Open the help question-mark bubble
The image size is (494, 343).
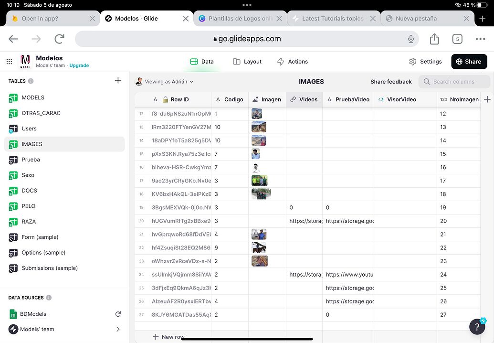(x=477, y=326)
